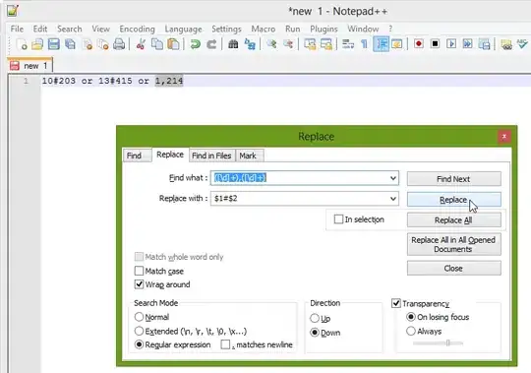The width and height of the screenshot is (531, 373).
Task: Click the Stop Recording macro square icon
Action: 436,43
